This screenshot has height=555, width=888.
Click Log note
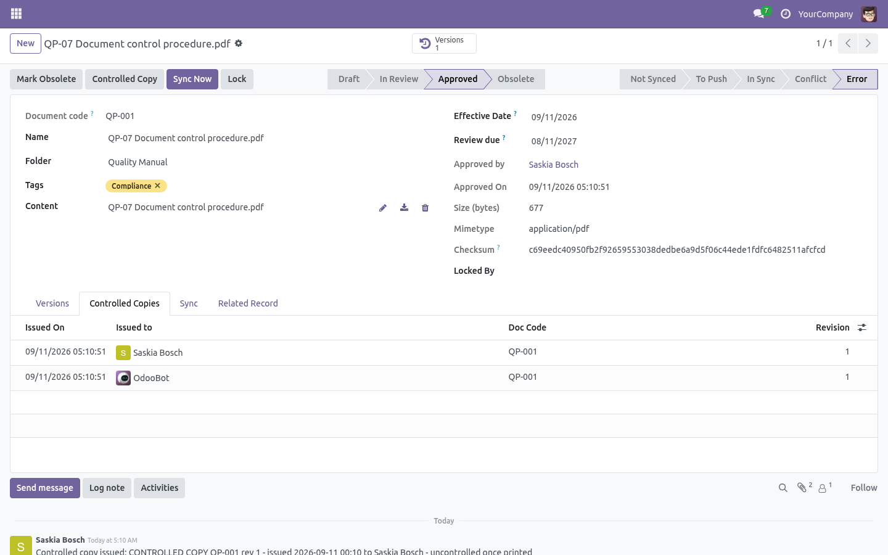(x=107, y=488)
